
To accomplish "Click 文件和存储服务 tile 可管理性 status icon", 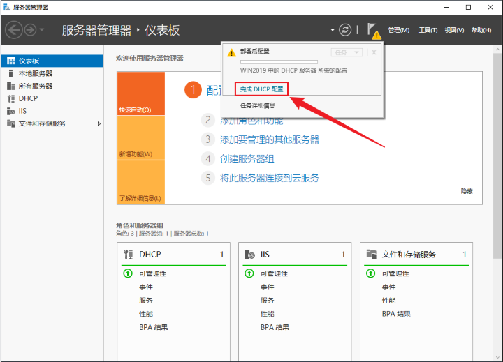I will coord(370,273).
